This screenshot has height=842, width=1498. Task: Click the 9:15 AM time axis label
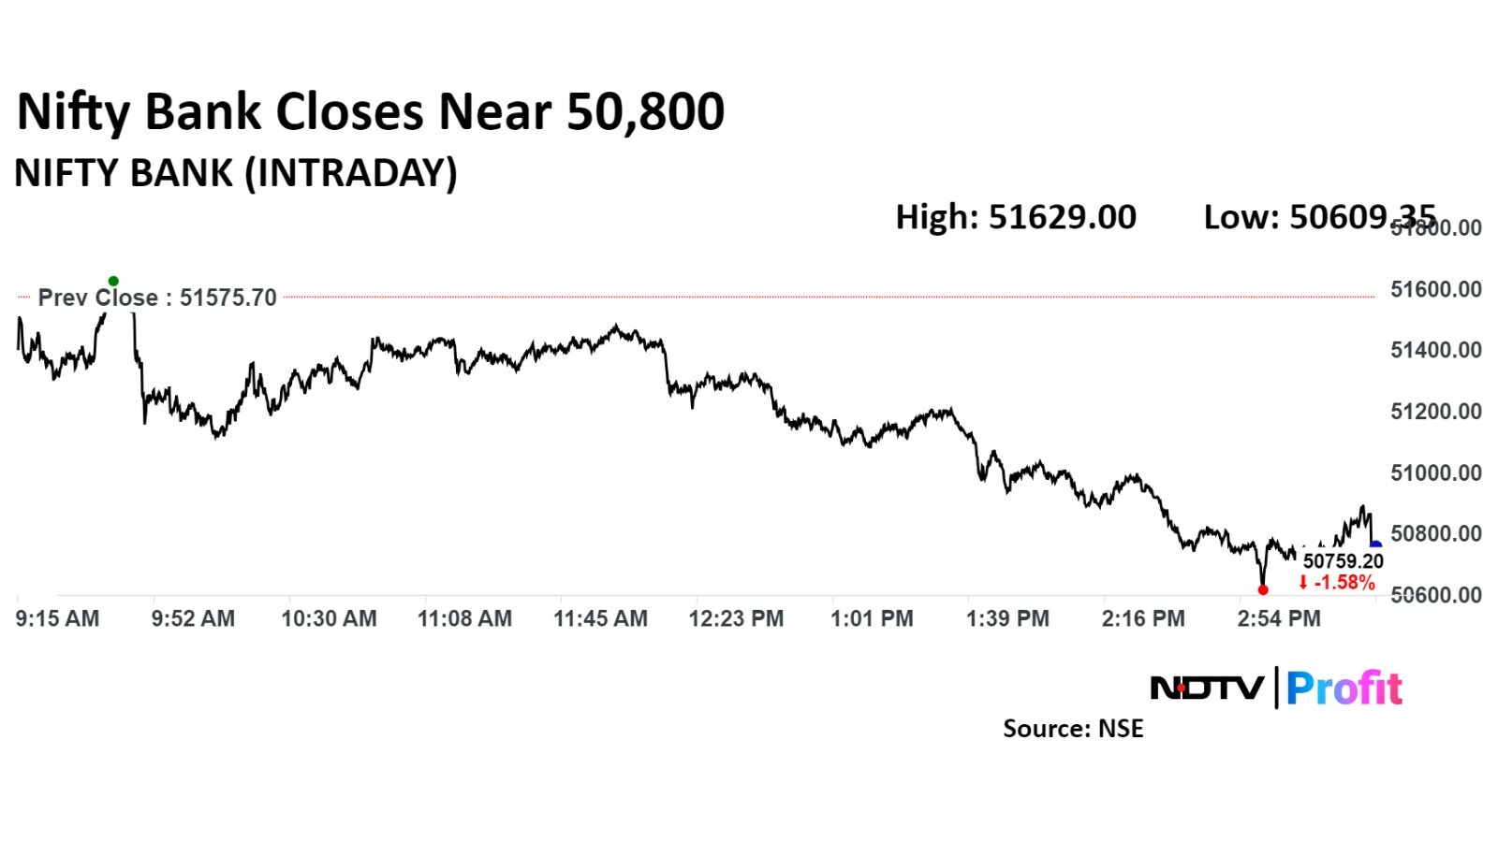(x=58, y=618)
